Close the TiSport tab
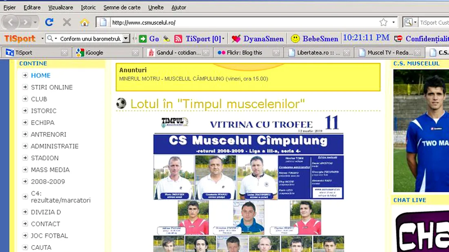 click(x=64, y=53)
